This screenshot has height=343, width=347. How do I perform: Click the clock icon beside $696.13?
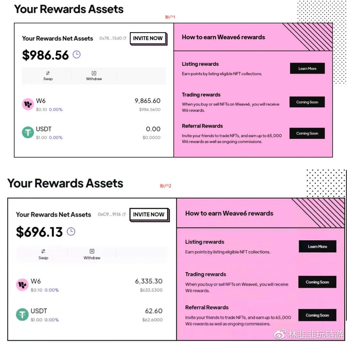71,231
